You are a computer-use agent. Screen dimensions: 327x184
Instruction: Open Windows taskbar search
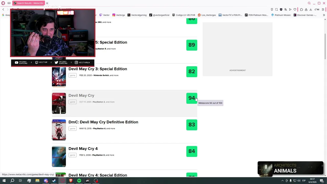(x=12, y=181)
